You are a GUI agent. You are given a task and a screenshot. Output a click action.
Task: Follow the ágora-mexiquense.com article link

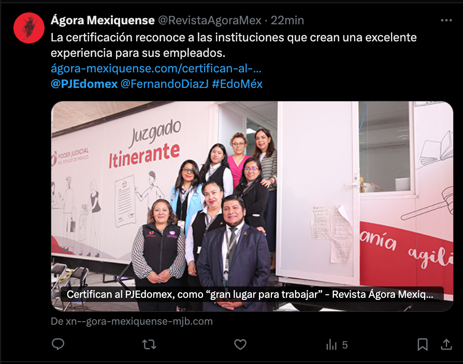point(156,68)
